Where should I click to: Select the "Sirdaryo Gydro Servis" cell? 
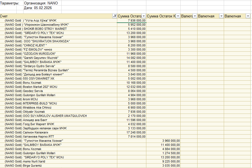point(58,66)
